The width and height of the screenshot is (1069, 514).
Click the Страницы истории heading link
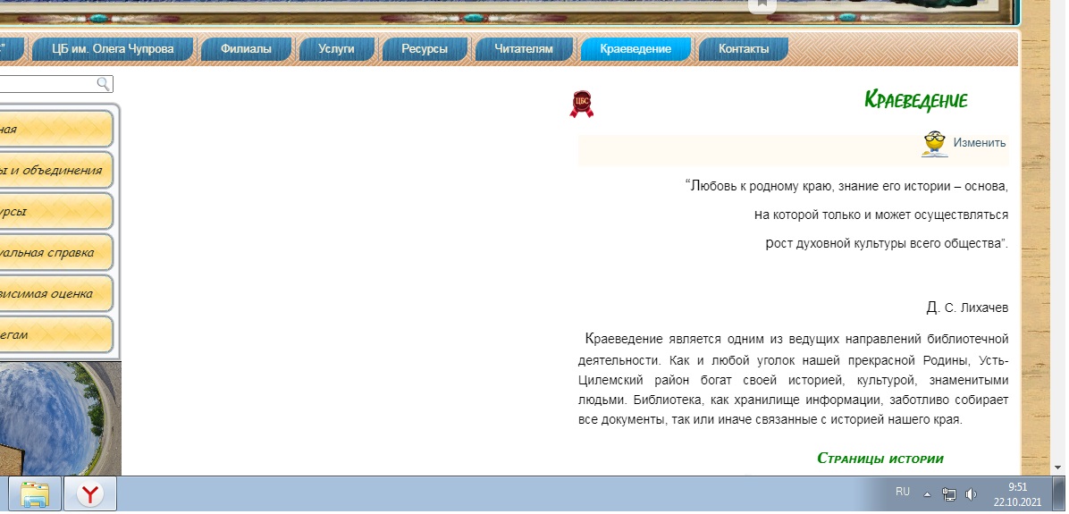point(880,458)
